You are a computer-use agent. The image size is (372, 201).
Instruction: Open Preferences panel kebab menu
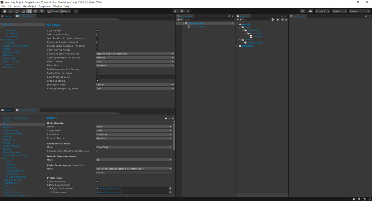point(173,16)
